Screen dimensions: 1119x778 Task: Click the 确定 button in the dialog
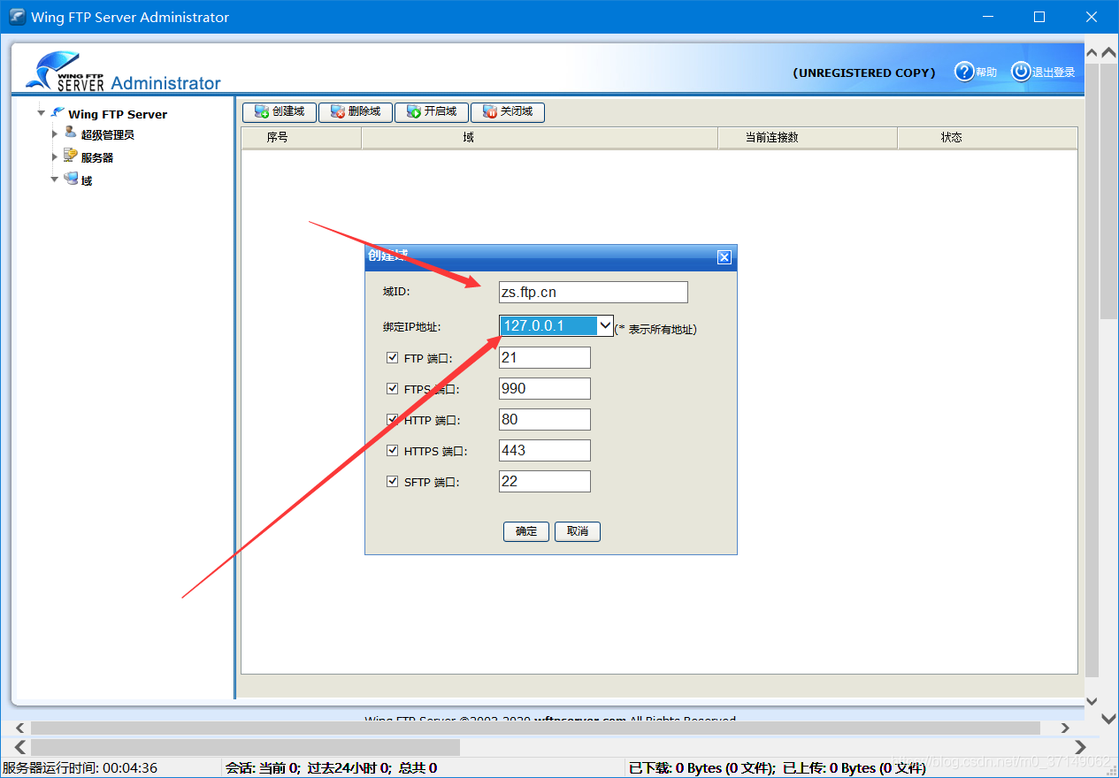click(x=525, y=531)
